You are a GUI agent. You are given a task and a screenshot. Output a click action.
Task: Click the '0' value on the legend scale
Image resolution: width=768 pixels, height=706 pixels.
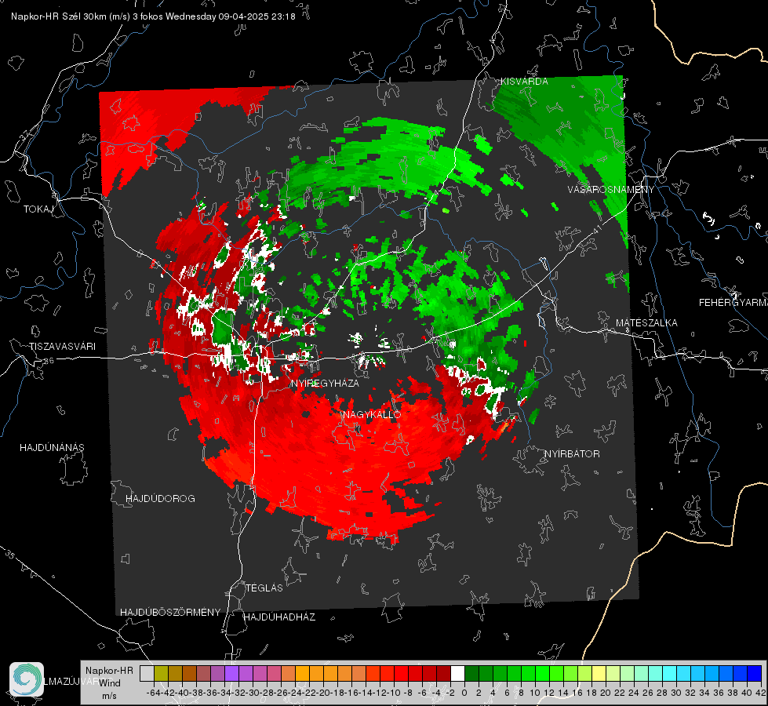tap(464, 693)
